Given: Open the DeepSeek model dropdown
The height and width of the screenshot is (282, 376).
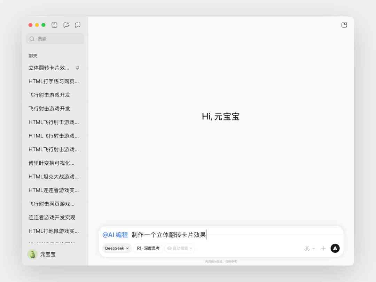Looking at the screenshot, I should point(116,248).
